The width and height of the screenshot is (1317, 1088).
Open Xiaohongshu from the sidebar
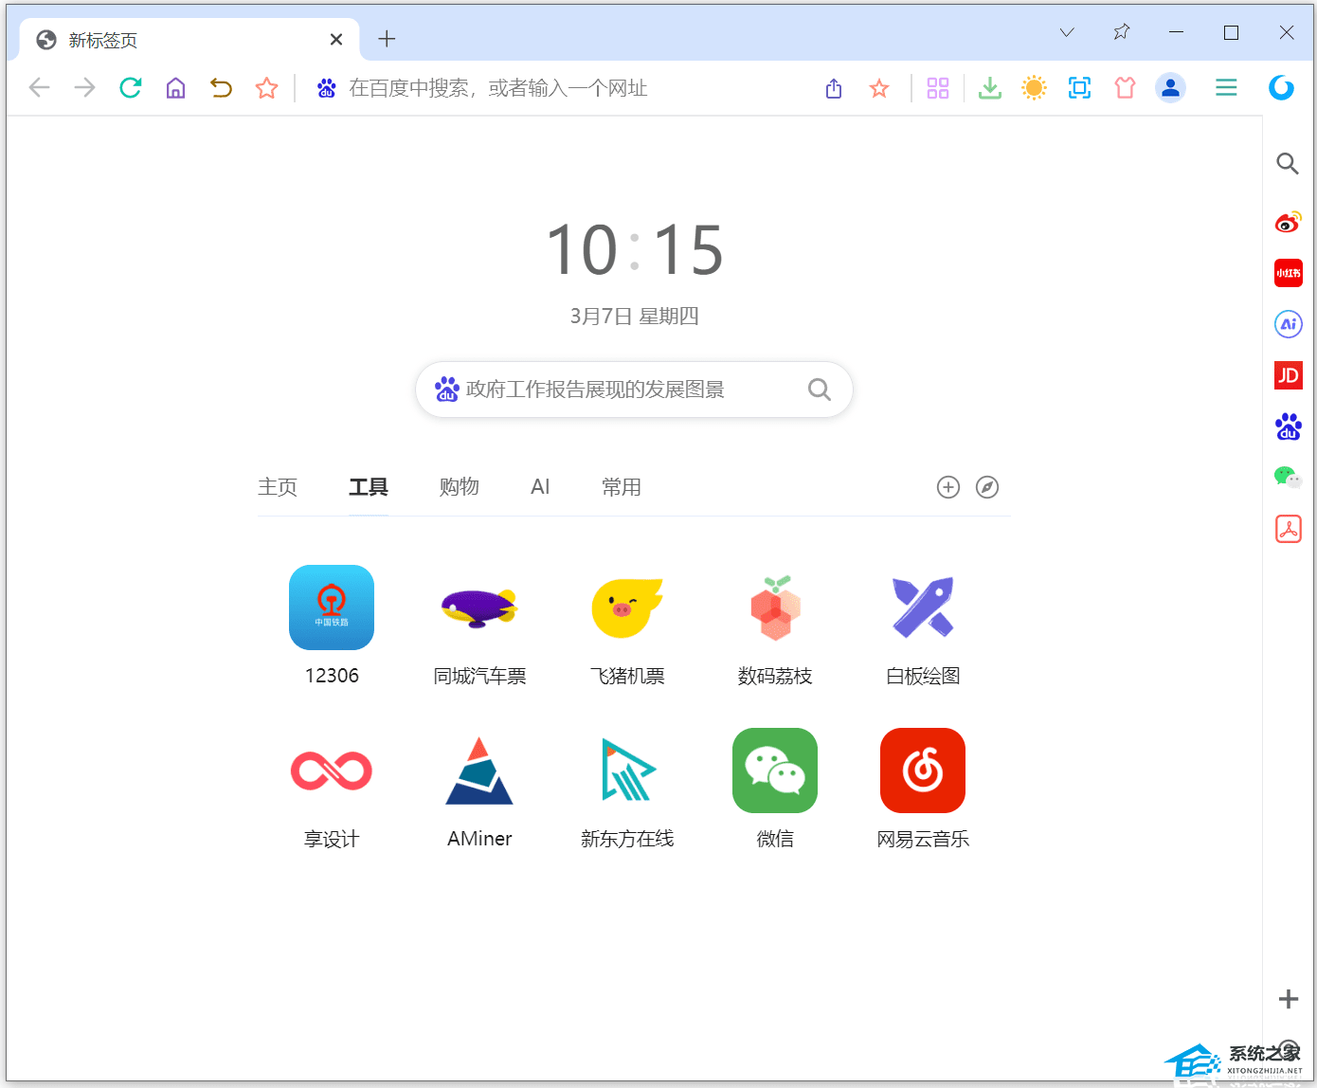(x=1289, y=273)
